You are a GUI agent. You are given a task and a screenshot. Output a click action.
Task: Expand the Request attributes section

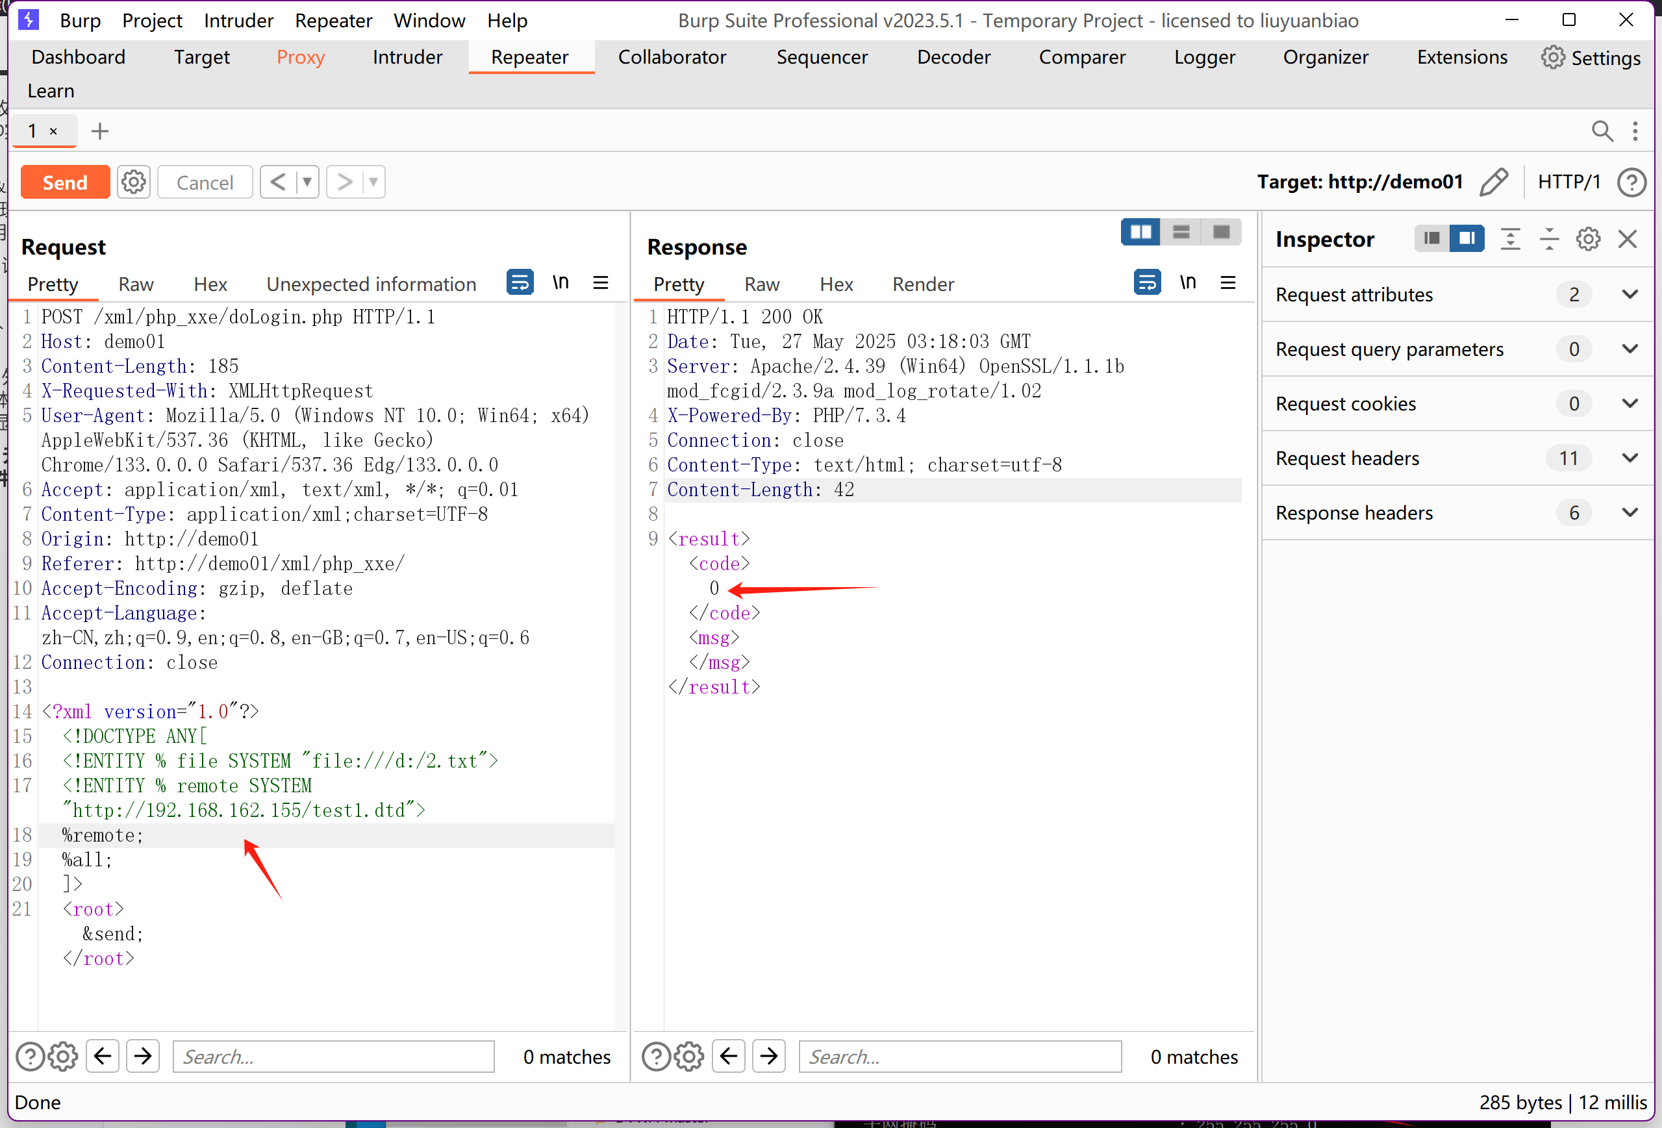tap(1630, 295)
